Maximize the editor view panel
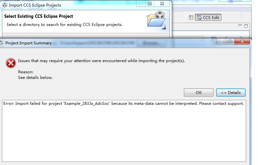269x165 pixels. [x=246, y=26]
